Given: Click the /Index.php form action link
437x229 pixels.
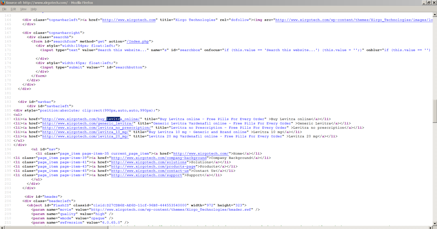Looking at the screenshot, I should point(138,42).
